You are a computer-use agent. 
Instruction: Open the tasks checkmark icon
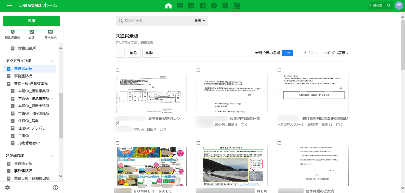coord(214,6)
